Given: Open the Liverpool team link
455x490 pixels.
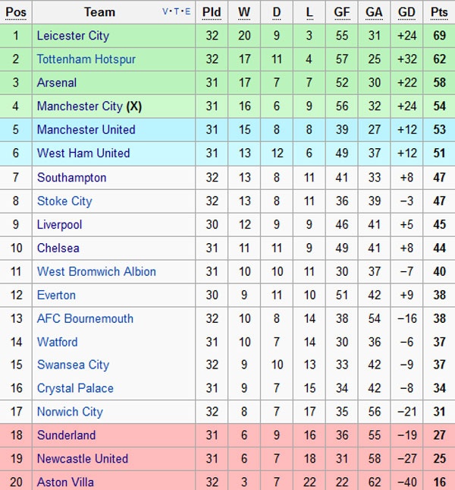Looking at the screenshot, I should pyautogui.click(x=60, y=225).
